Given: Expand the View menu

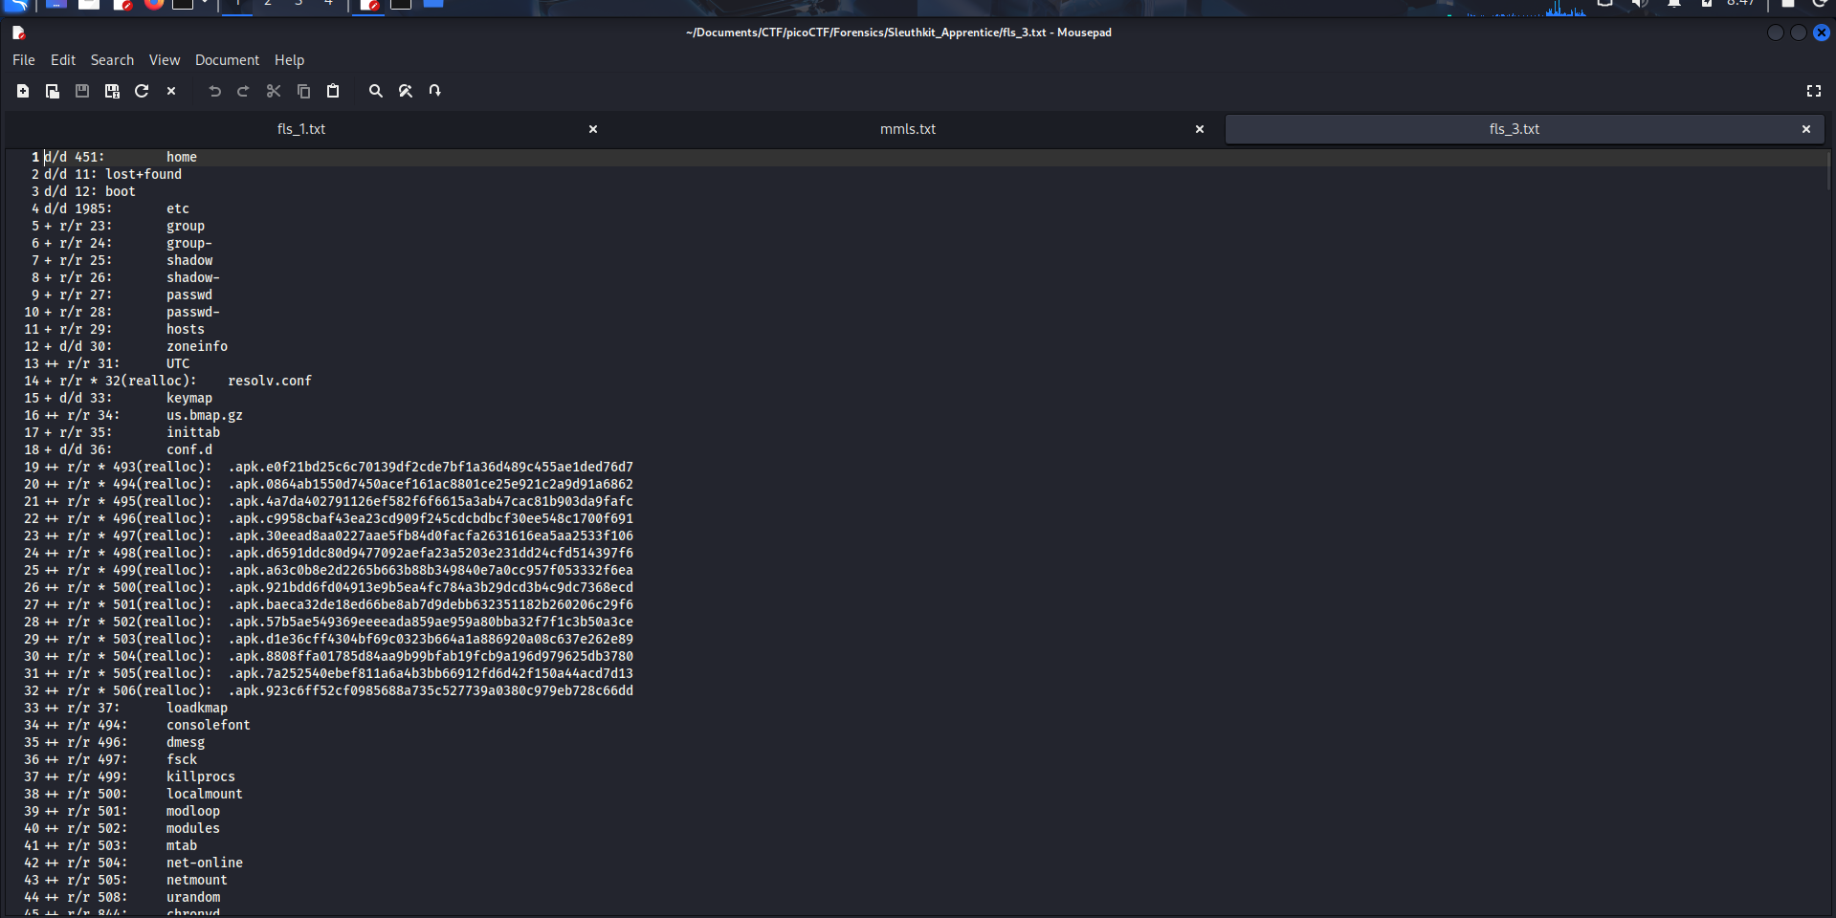Looking at the screenshot, I should [165, 60].
